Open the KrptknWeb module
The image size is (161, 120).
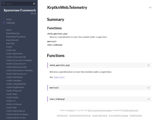(x=11, y=108)
